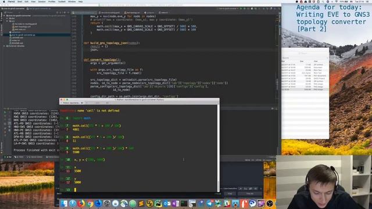Click the collapse-all icon in project panel
The height and width of the screenshot is (209, 372).
(x=60, y=12)
